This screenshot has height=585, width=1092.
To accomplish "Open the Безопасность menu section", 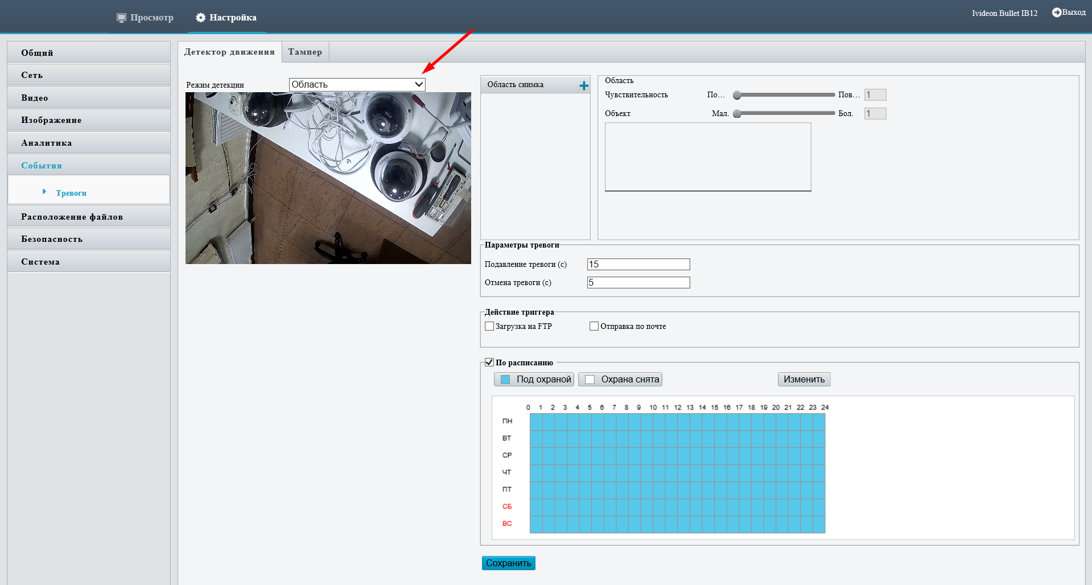I will (89, 239).
